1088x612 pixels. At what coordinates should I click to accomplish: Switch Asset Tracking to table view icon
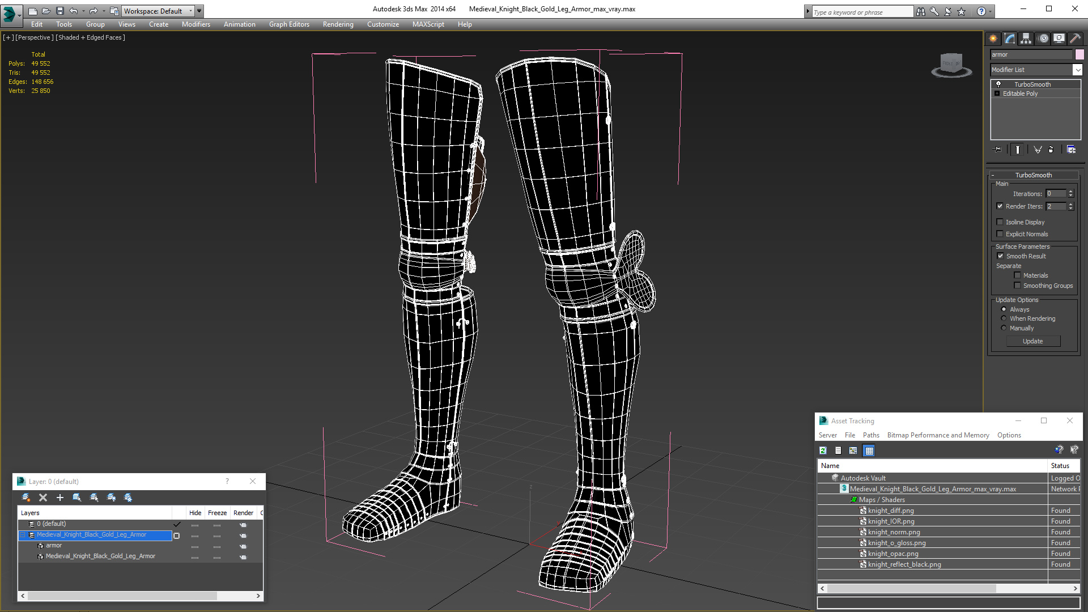click(869, 450)
